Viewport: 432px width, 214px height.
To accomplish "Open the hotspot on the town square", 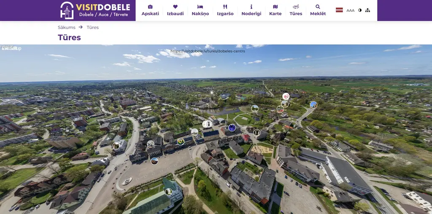I will click(x=154, y=161).
